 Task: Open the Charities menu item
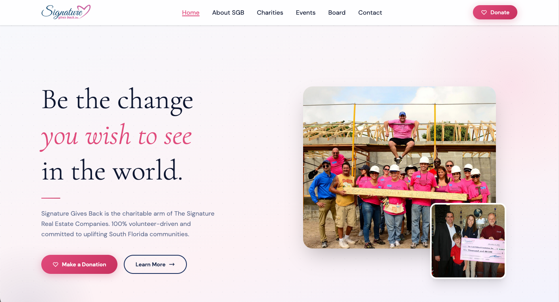coord(270,13)
